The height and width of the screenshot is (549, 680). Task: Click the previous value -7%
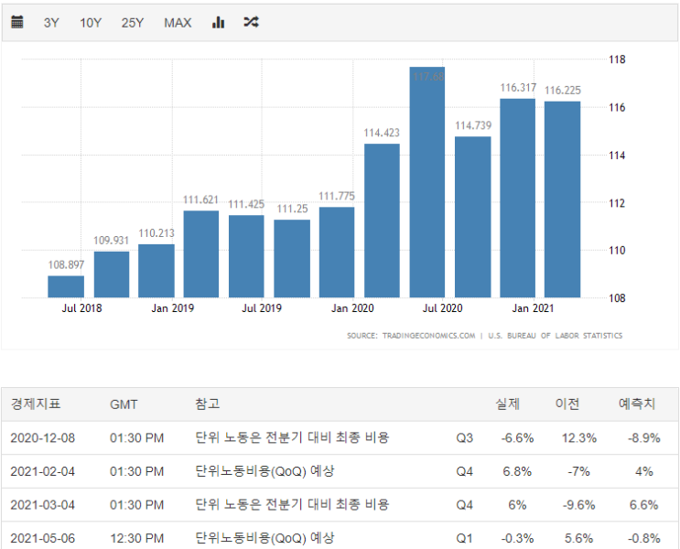tap(579, 471)
